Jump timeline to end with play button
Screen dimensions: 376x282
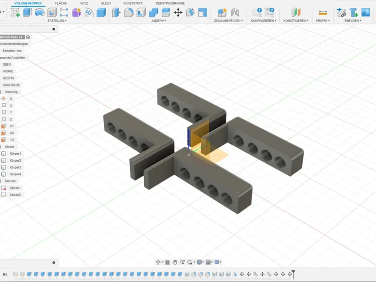pyautogui.click(x=5, y=274)
